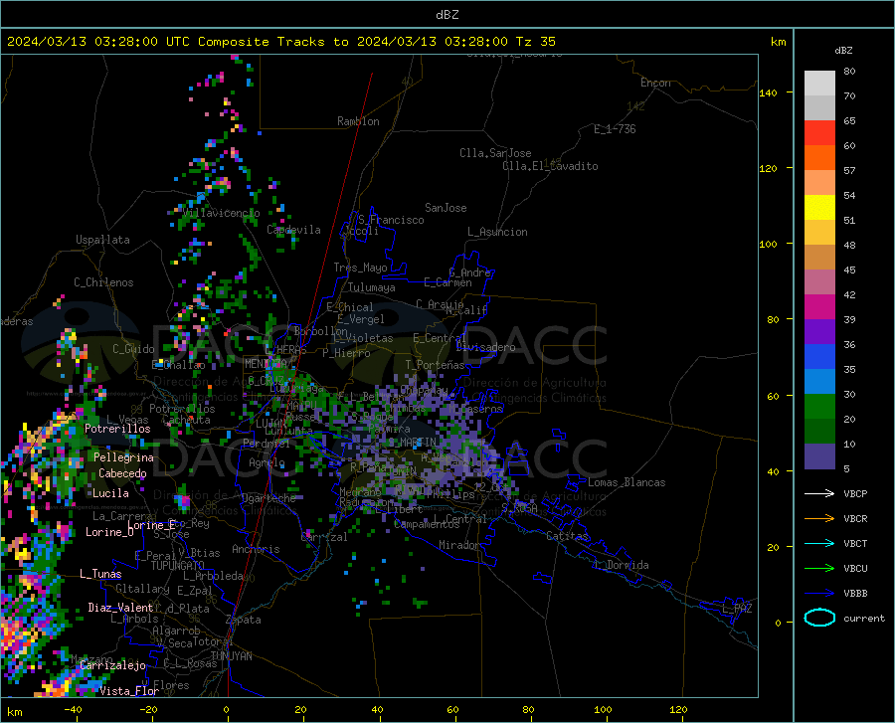Pick the dark green 10-20 dBZ swatch

click(x=819, y=432)
